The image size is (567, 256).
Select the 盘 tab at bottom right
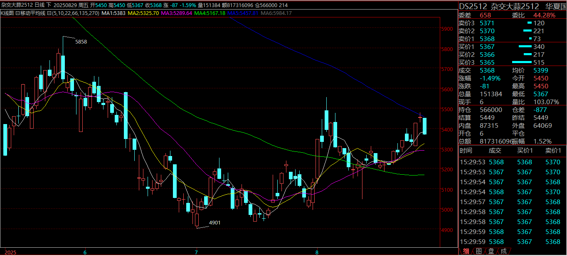click(x=491, y=251)
